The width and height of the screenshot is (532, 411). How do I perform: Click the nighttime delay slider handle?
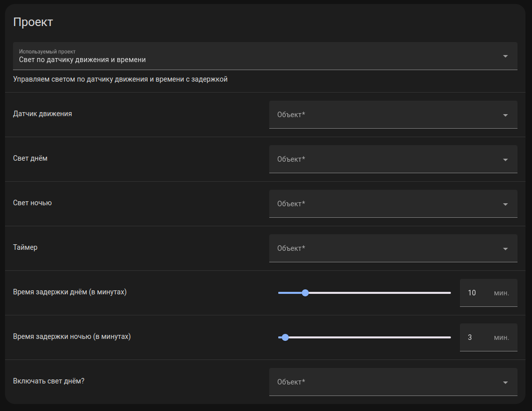[x=285, y=337]
